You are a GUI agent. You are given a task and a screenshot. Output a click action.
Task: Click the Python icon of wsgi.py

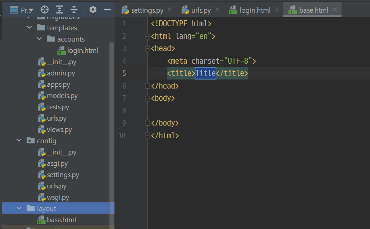42,197
